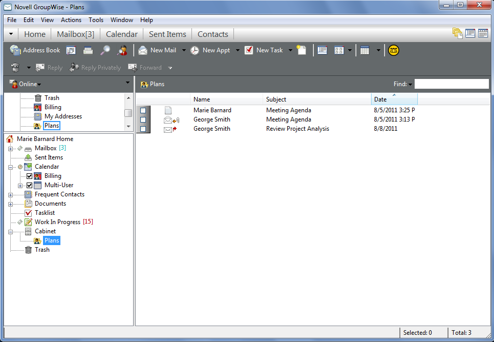Open the Find dropdown arrow
494x342 pixels.
click(x=410, y=84)
